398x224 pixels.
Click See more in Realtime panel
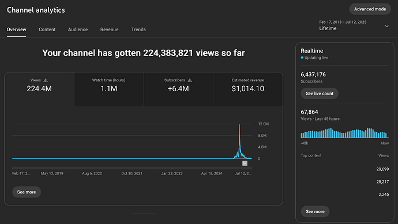(x=315, y=211)
